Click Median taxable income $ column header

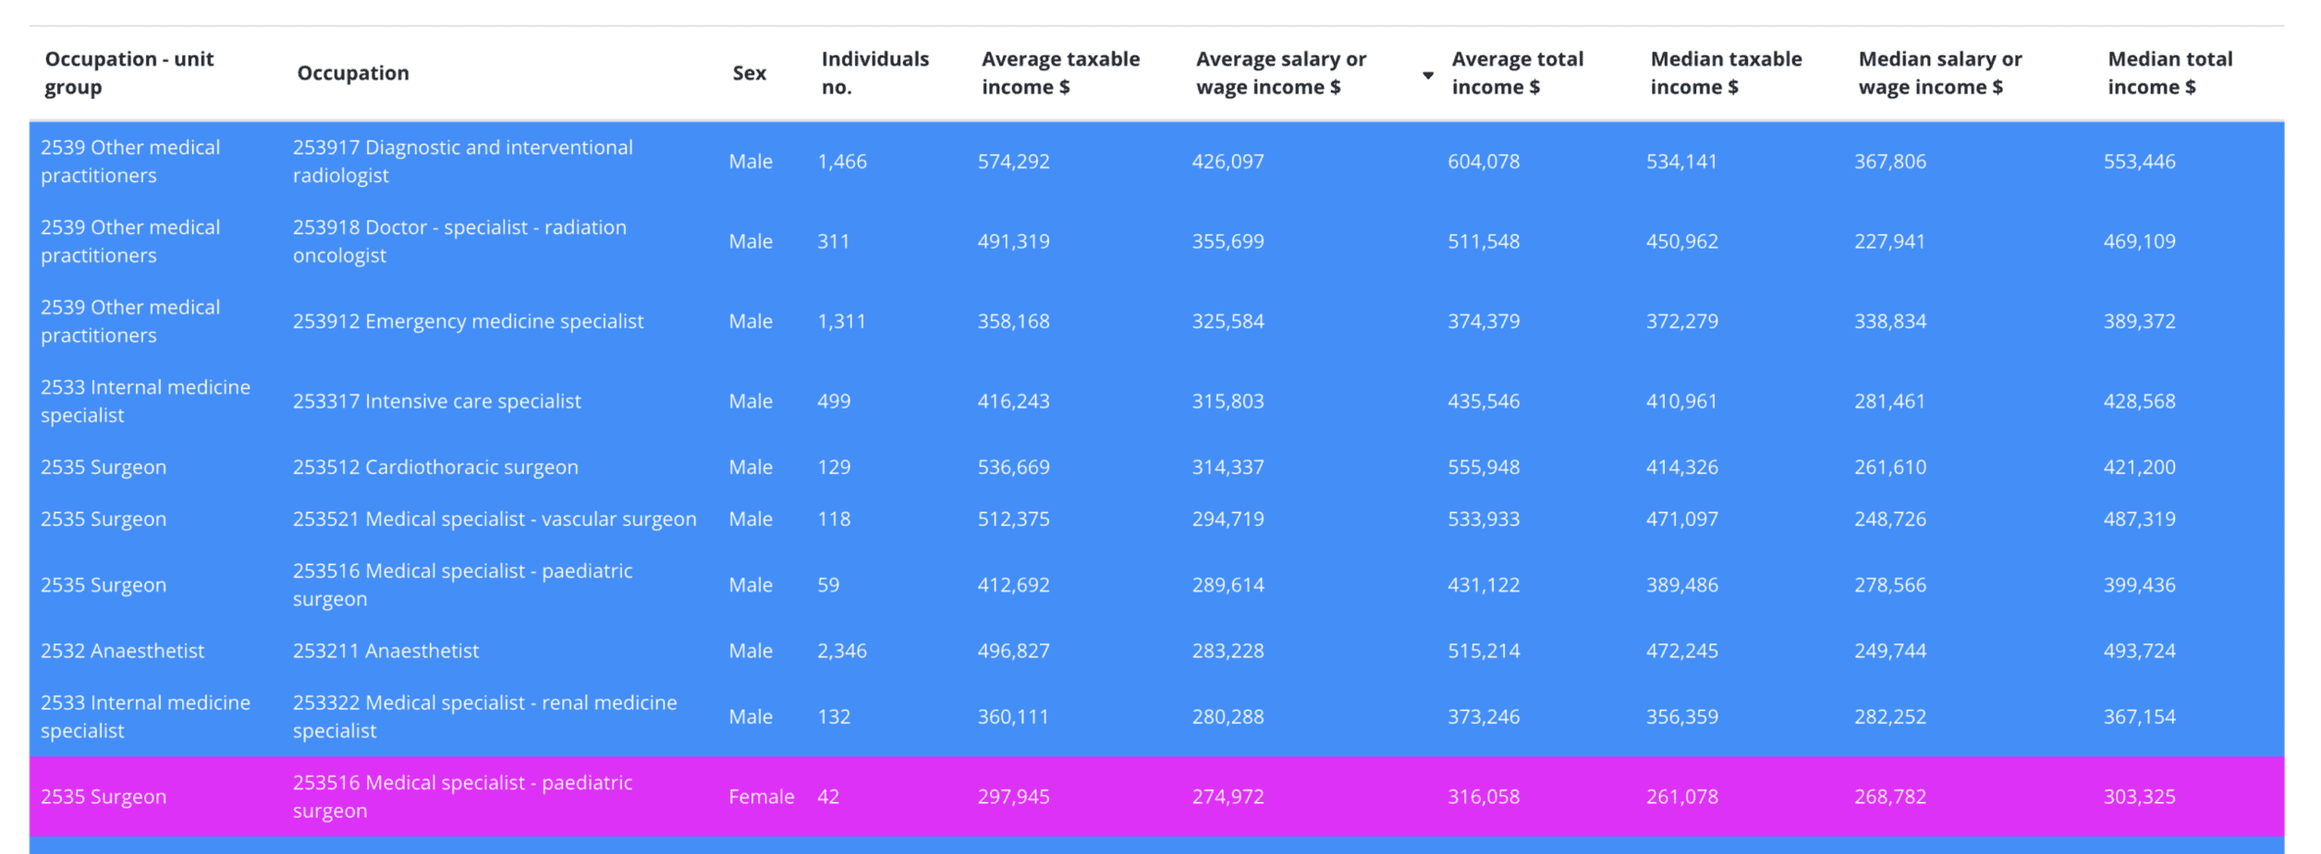click(1725, 73)
